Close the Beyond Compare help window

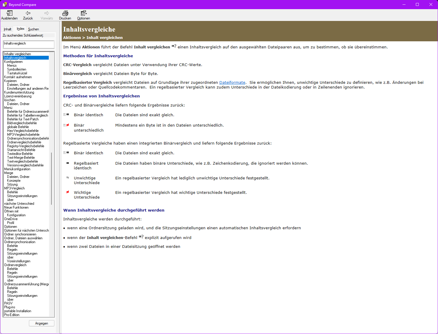click(431, 4)
